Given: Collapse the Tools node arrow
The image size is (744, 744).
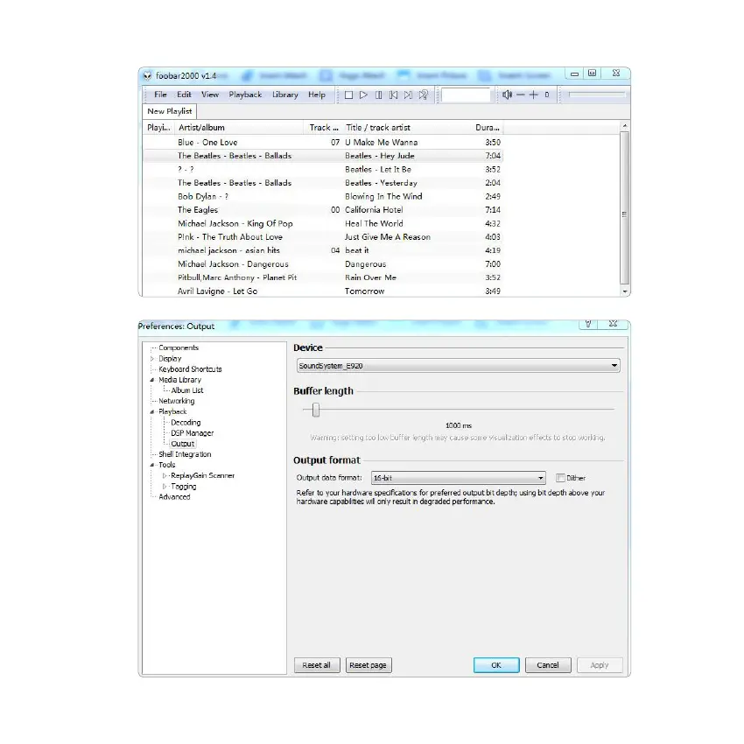Looking at the screenshot, I should point(152,465).
